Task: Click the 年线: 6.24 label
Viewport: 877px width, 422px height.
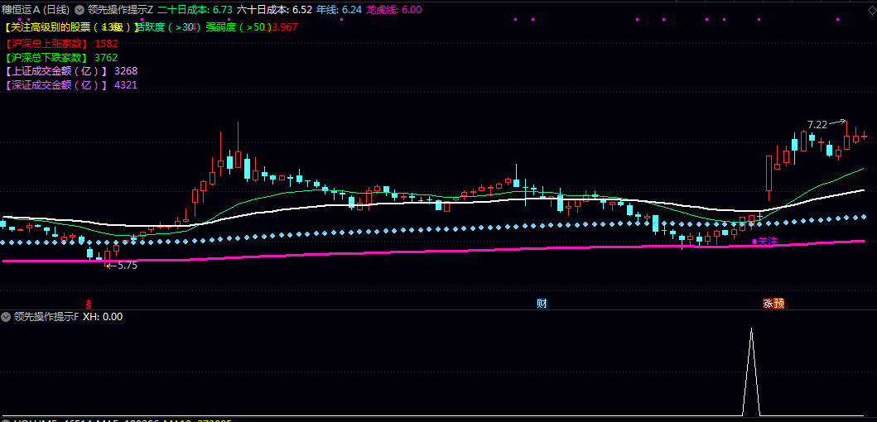Action: tap(339, 9)
